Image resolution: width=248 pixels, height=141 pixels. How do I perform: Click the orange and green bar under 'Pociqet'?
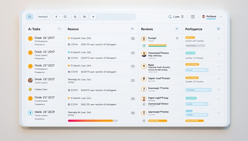157,46
